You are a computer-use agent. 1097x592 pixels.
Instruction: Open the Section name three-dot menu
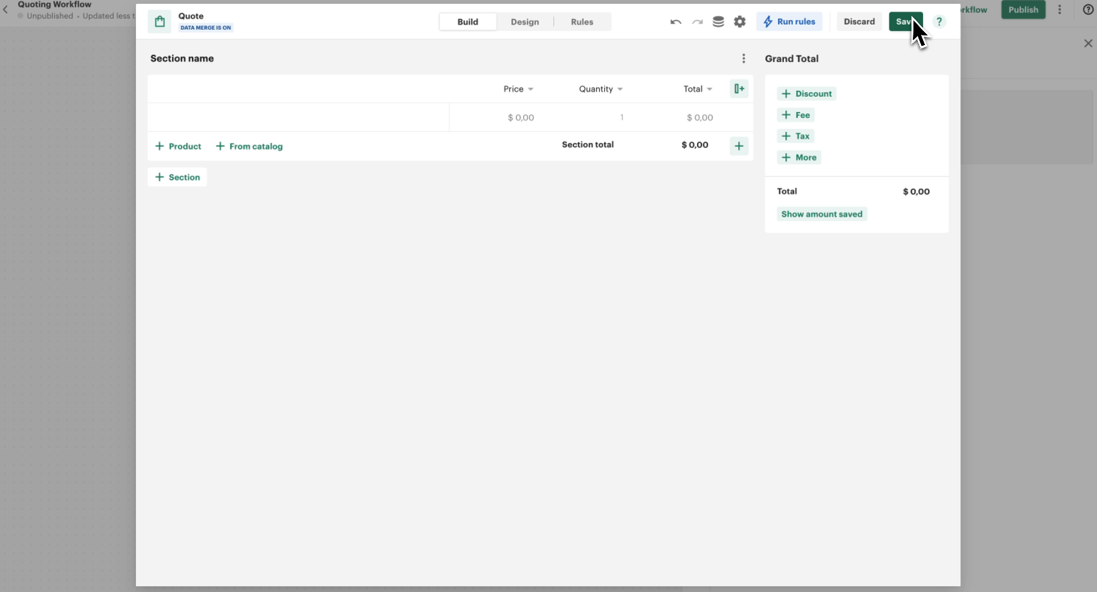click(x=743, y=59)
